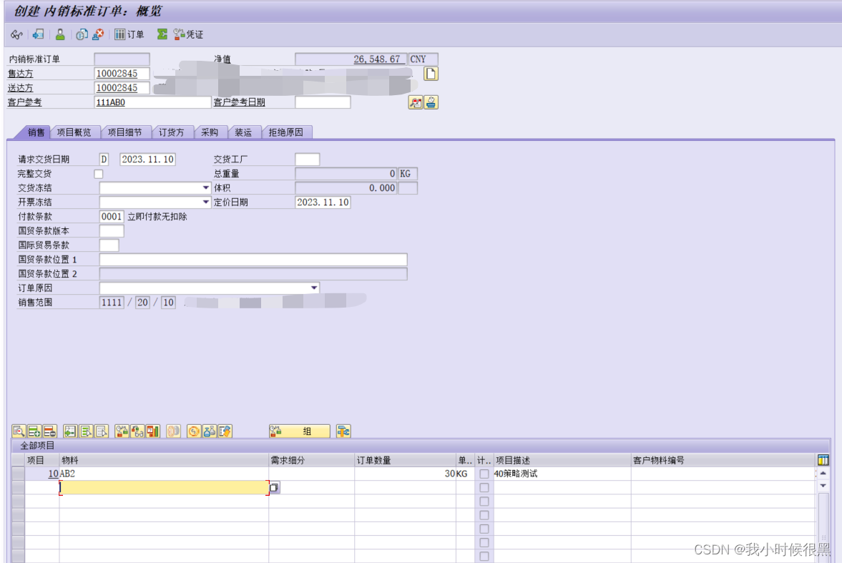The width and height of the screenshot is (842, 563).
Task: Click the 订单 (order) overview icon
Action: [118, 34]
